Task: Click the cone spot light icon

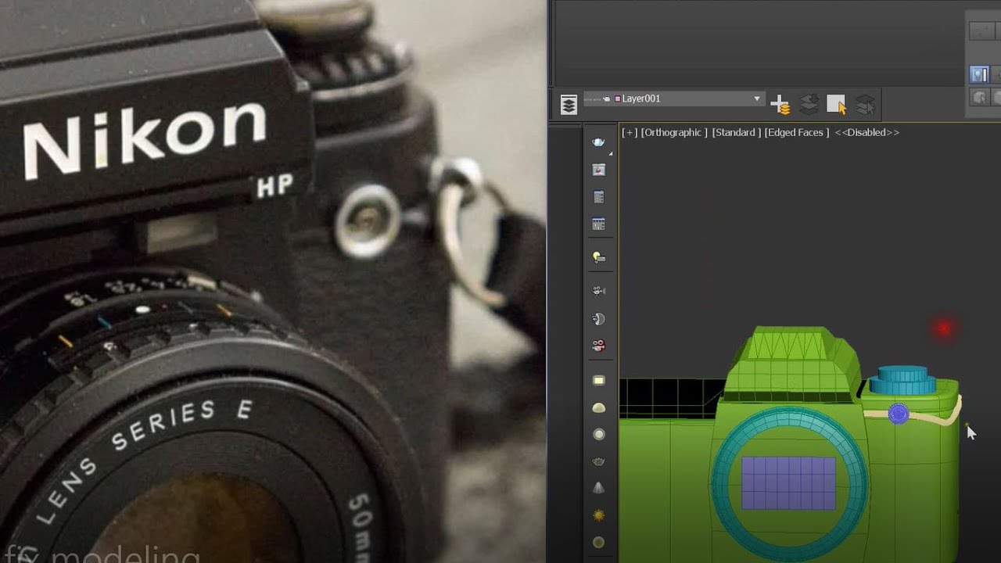Action: point(599,488)
